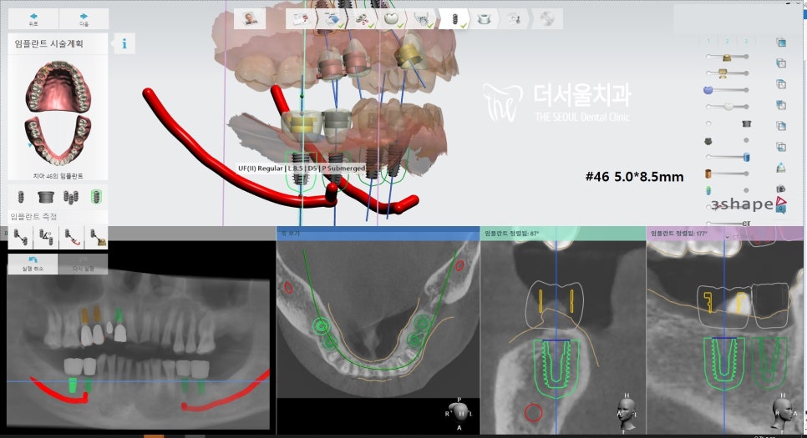The width and height of the screenshot is (807, 438).
Task: Open the patient photo step in the workflow bar
Action: click(250, 19)
